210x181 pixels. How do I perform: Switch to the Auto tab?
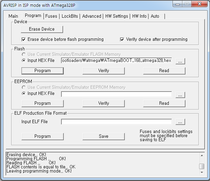point(156,16)
